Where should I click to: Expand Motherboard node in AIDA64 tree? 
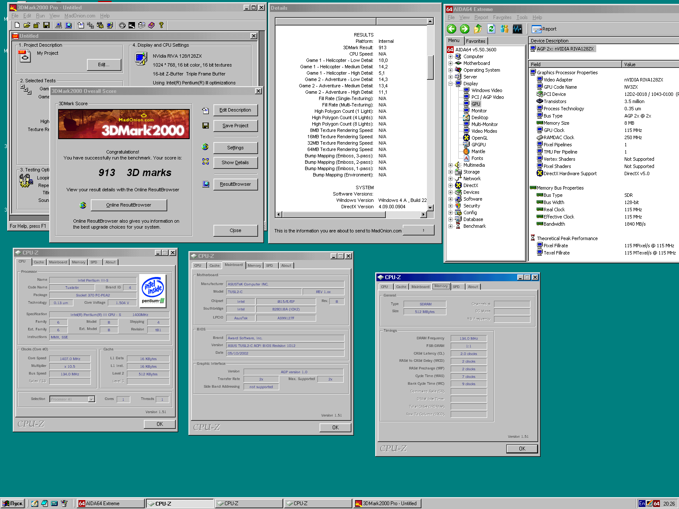[x=450, y=63]
